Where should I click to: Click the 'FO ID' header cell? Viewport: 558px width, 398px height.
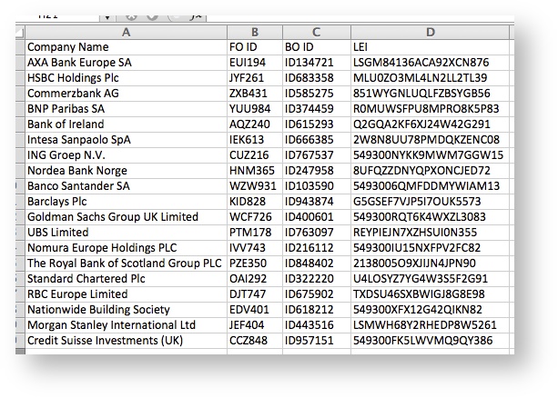click(255, 47)
